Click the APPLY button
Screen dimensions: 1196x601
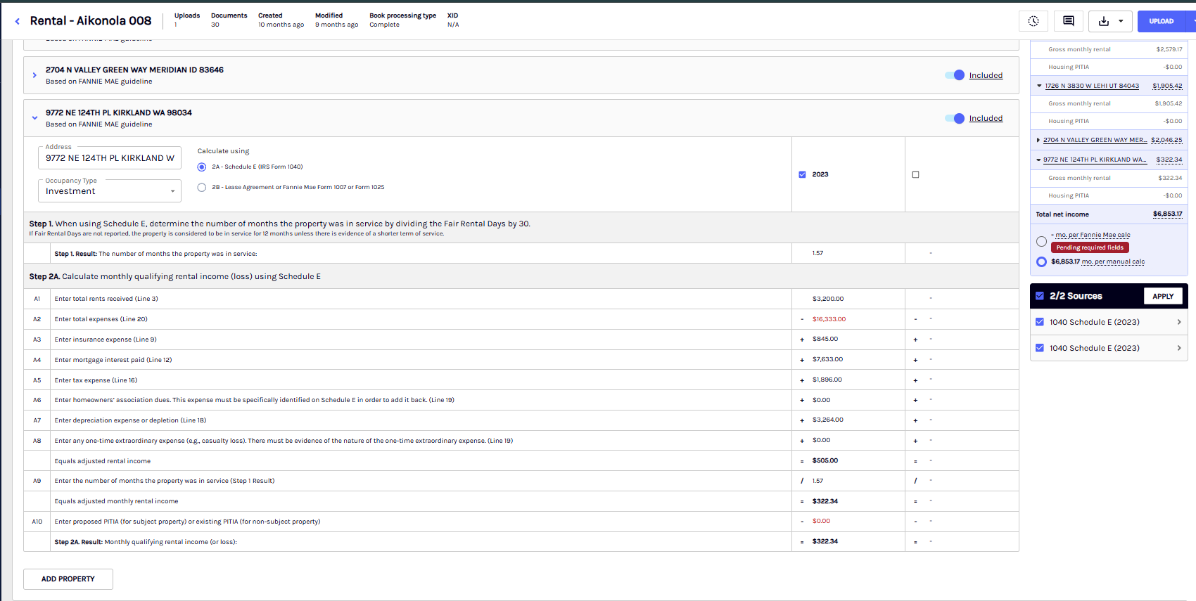[x=1163, y=296]
